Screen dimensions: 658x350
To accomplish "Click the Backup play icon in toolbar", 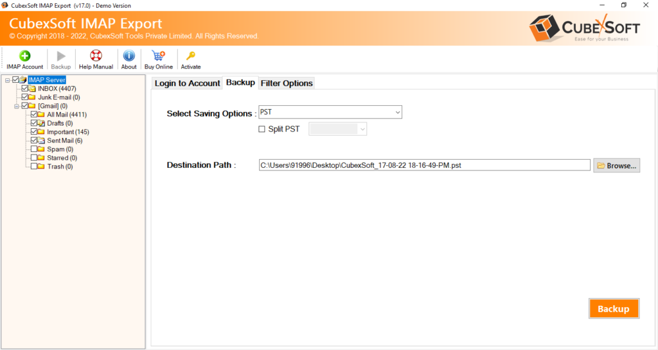I will click(61, 56).
